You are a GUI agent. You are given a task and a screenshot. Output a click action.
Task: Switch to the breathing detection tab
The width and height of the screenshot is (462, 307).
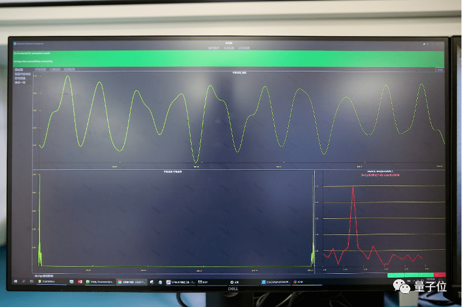coord(41,69)
